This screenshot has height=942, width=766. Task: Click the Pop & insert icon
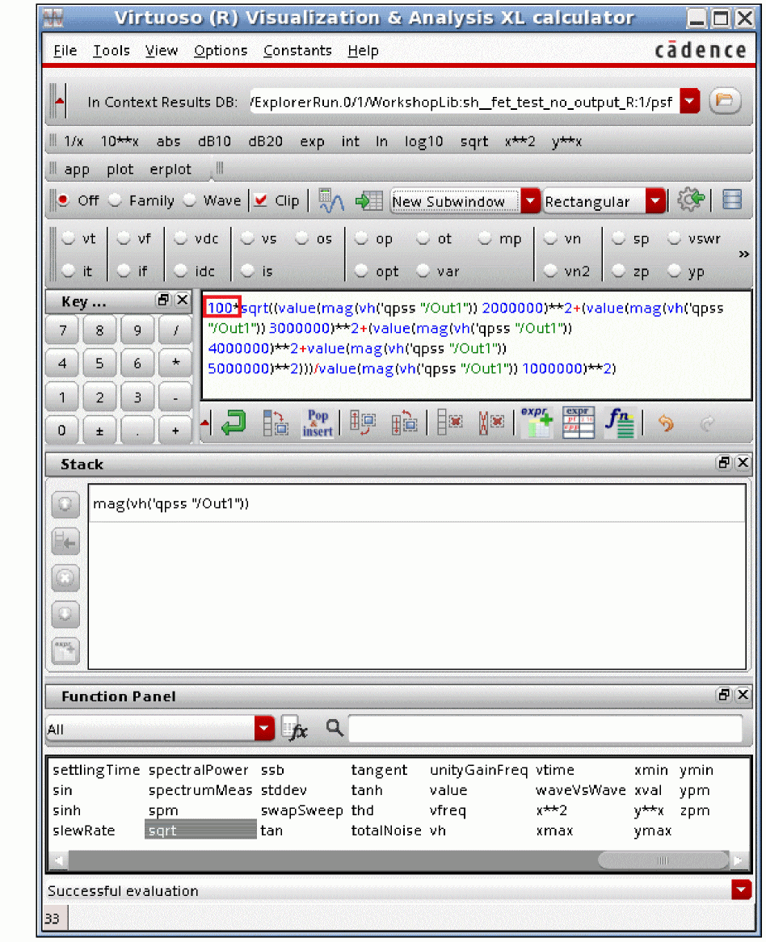coord(318,423)
